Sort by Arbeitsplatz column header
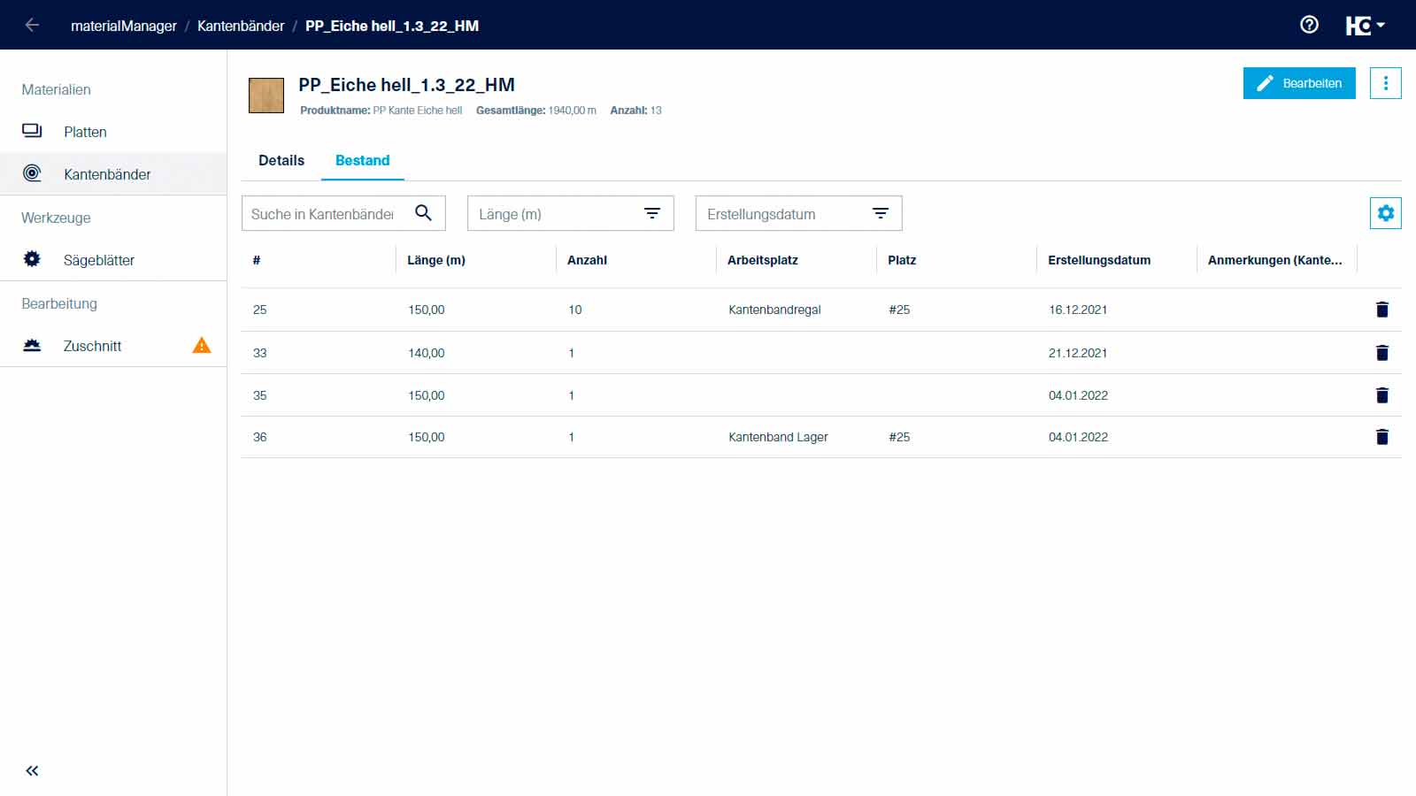This screenshot has width=1416, height=796. 763,260
